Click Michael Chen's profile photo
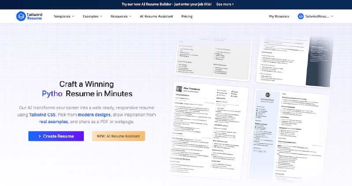 pos(267,95)
